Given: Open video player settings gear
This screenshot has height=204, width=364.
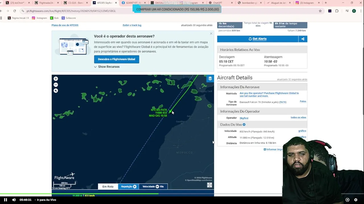Looking at the screenshot, I should tap(356, 200).
